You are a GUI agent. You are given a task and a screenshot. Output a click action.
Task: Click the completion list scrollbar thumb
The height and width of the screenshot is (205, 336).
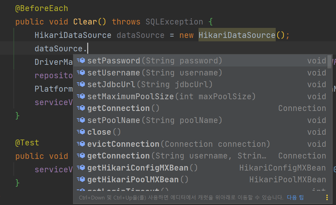tap(329, 62)
